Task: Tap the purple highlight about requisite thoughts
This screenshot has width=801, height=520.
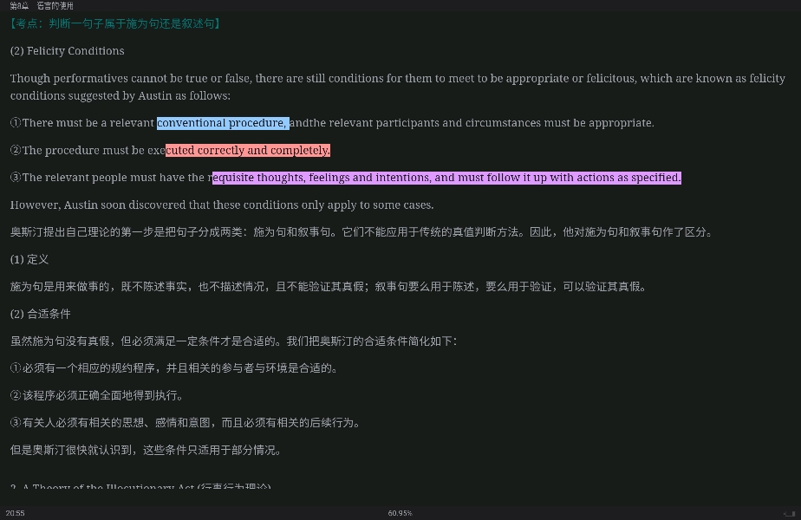Action: 446,178
